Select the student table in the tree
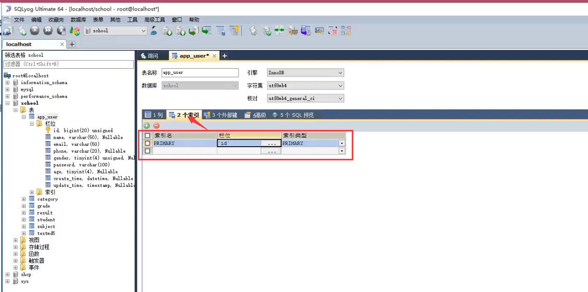588x292 pixels. pos(46,220)
